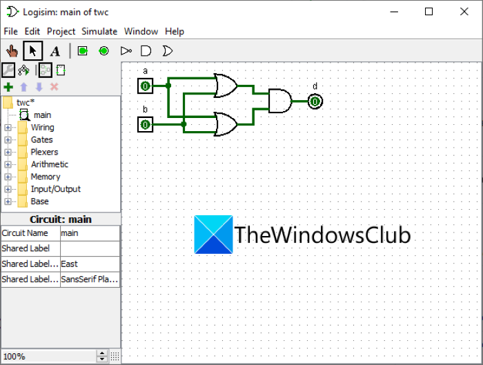The height and width of the screenshot is (365, 483).
Task: Change Shared Label font SansSerif value
Action: point(90,279)
